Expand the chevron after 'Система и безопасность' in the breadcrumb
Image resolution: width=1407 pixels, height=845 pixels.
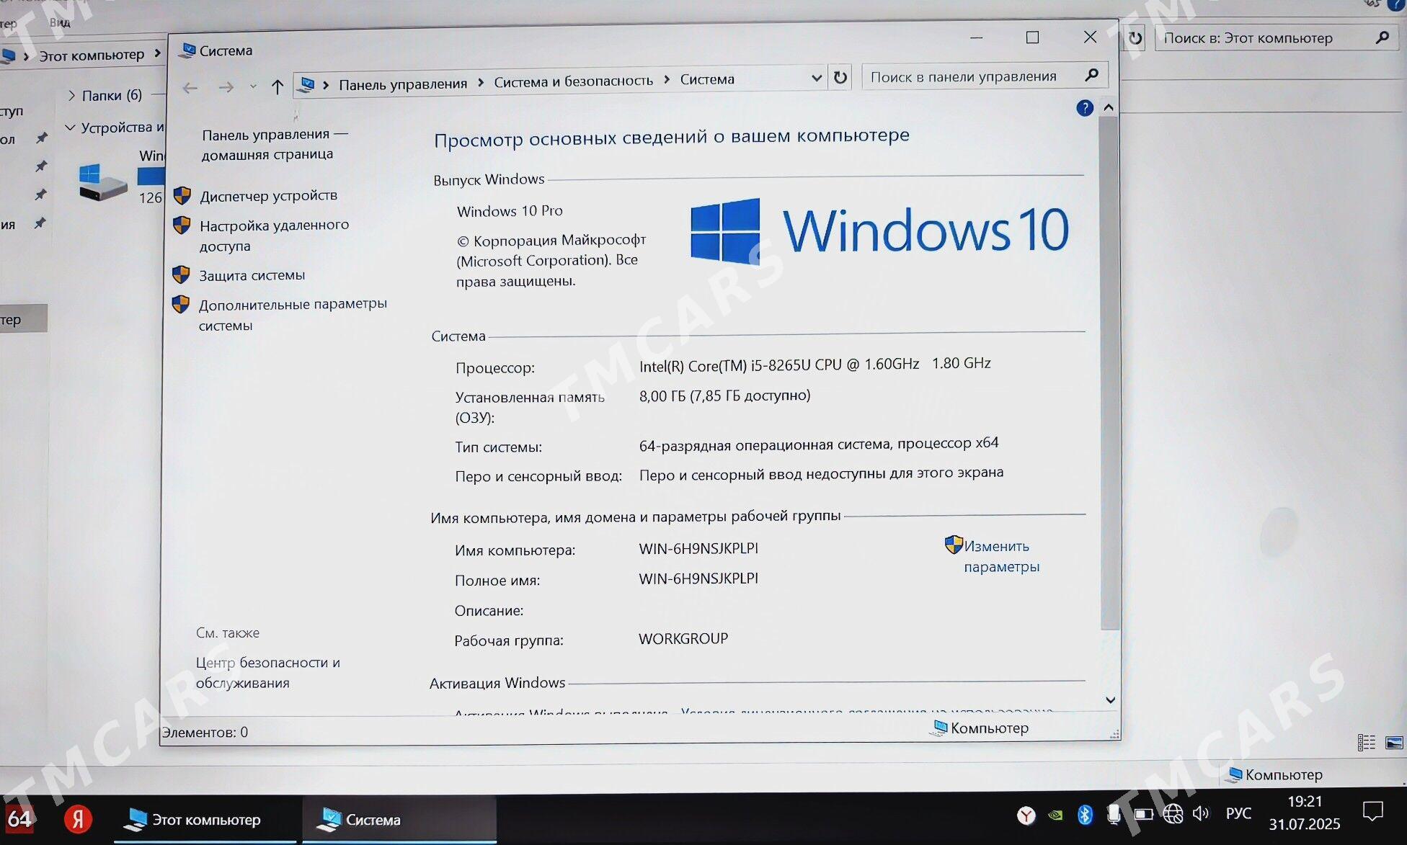coord(667,80)
